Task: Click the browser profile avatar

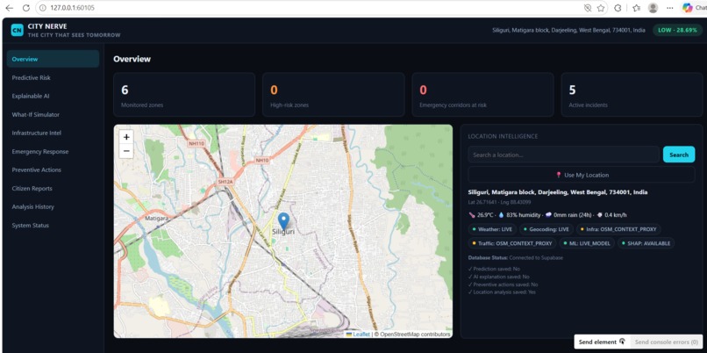Action: coord(653,8)
